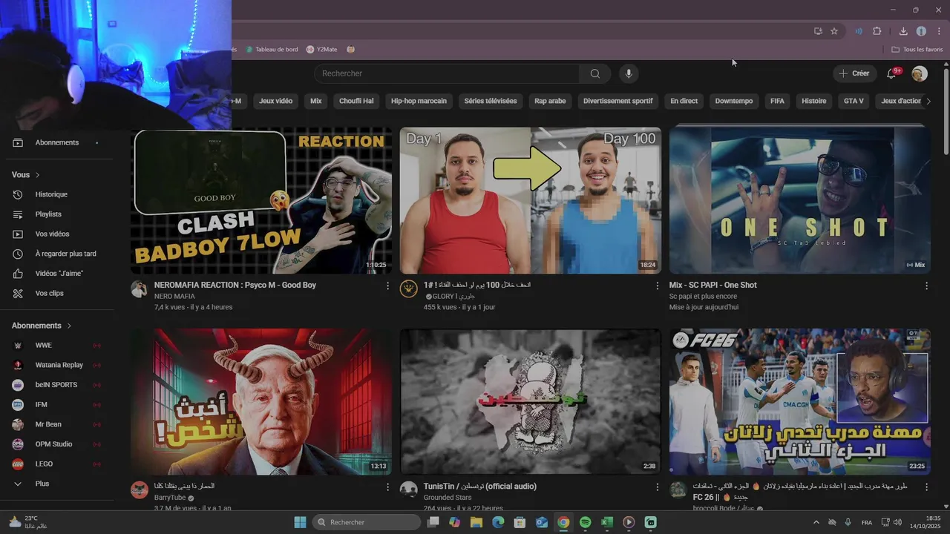Select the Divertissement sportif chip

tap(617, 101)
